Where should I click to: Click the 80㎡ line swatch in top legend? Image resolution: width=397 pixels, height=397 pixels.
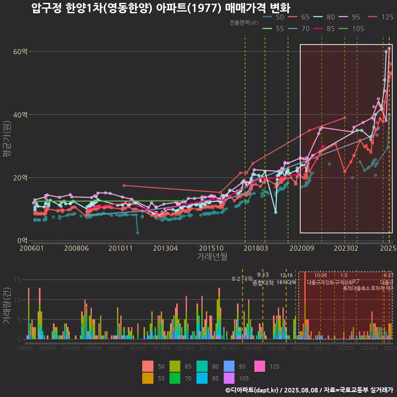click(x=318, y=17)
